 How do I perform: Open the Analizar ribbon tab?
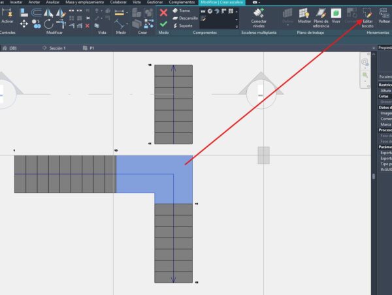(54, 3)
